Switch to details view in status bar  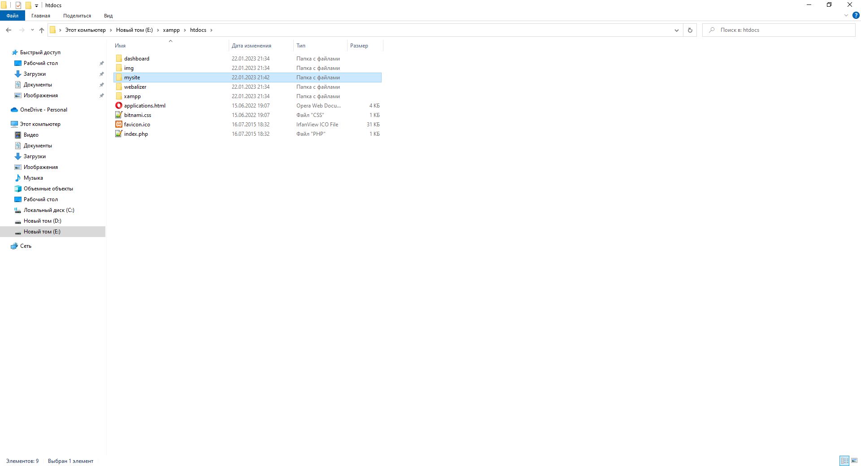(844, 461)
